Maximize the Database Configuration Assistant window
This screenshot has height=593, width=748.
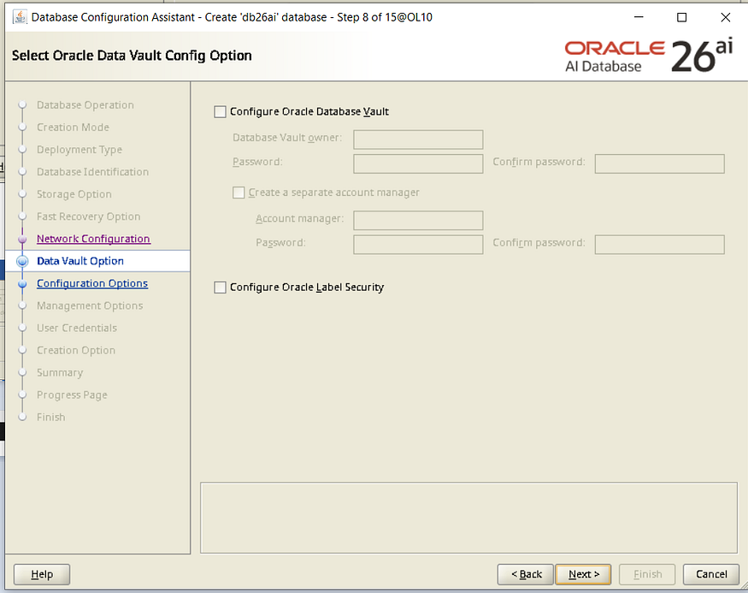pyautogui.click(x=681, y=18)
